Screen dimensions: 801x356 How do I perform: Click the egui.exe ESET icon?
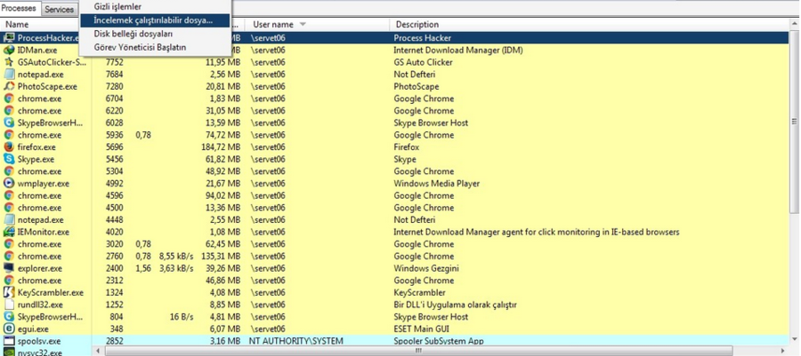9,329
